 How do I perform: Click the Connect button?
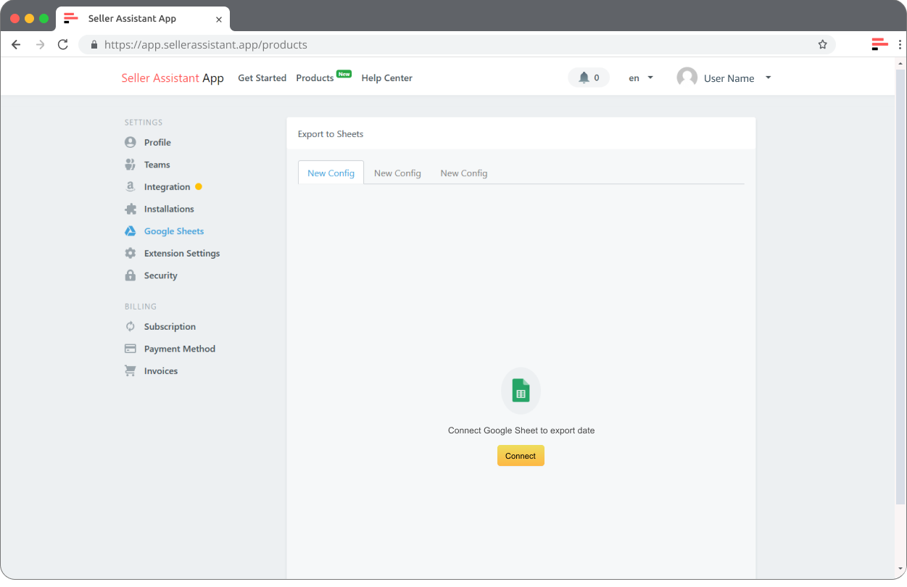(x=521, y=455)
